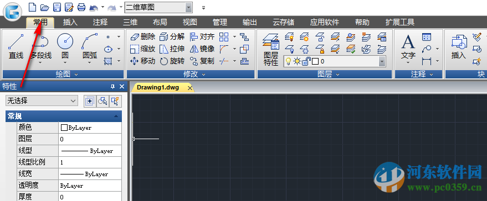
Task: Click the 对齐 align tool
Action: click(x=202, y=37)
